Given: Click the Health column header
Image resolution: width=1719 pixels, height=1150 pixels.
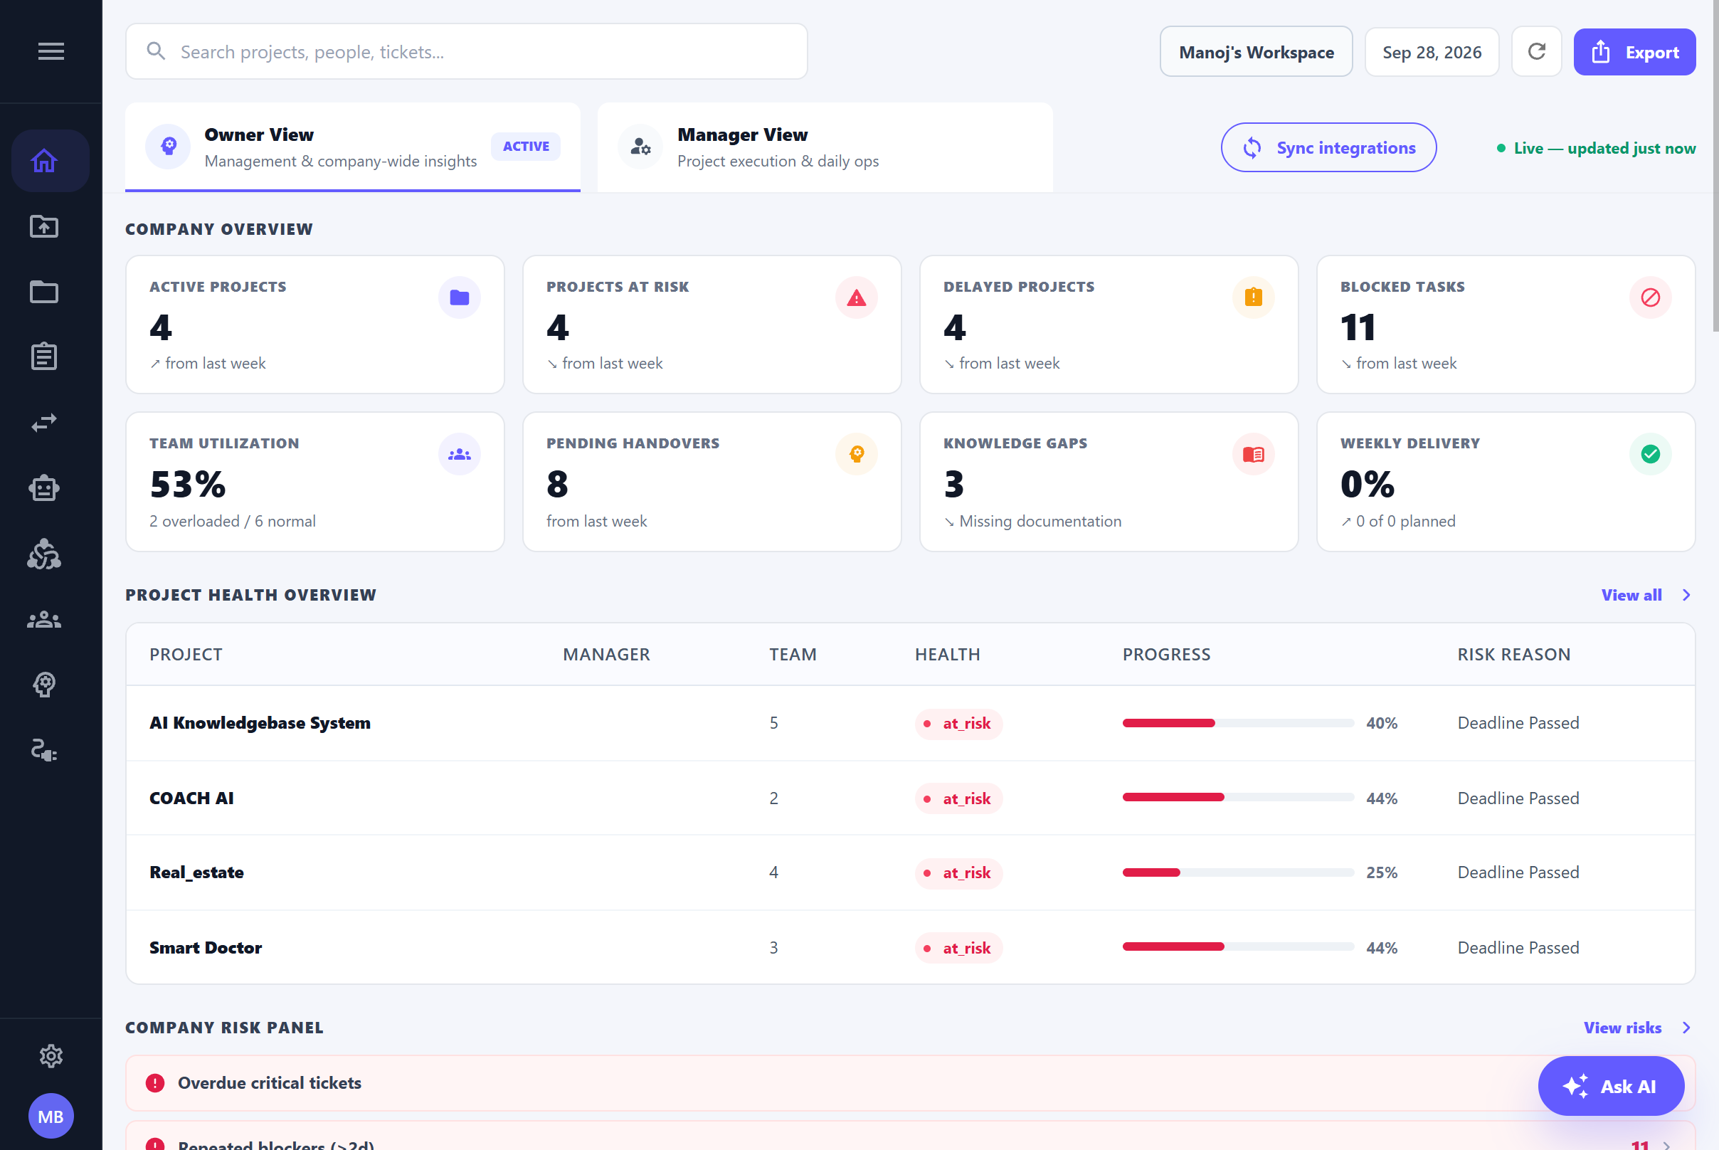Looking at the screenshot, I should 947,655.
